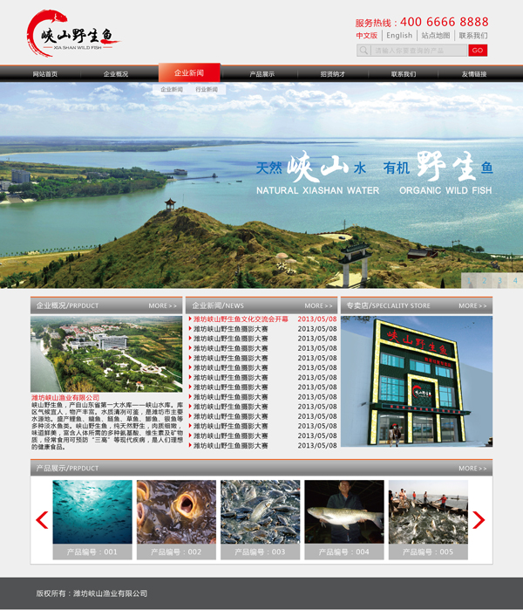Click the search magnifier icon
The image size is (523, 610).
click(364, 51)
